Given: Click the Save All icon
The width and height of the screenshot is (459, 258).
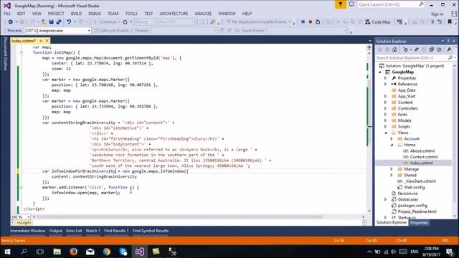Looking at the screenshot, I should tap(59, 22).
